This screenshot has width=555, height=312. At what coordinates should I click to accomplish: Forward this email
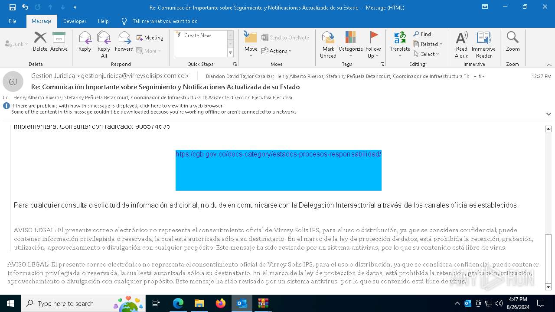(124, 42)
